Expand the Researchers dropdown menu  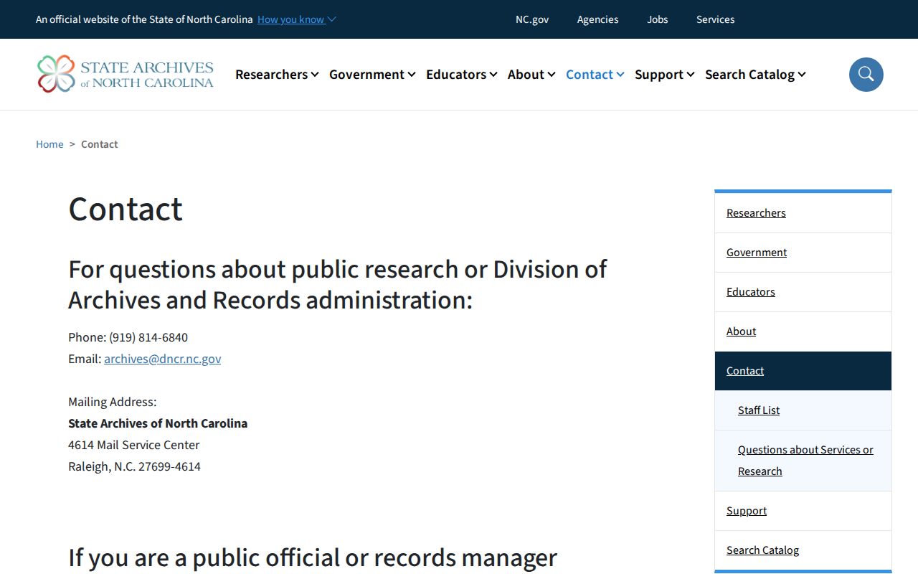(277, 75)
